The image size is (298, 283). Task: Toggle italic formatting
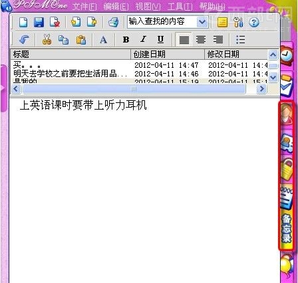[143, 39]
